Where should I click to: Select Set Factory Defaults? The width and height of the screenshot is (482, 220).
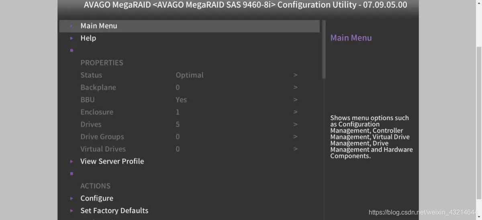(x=114, y=210)
